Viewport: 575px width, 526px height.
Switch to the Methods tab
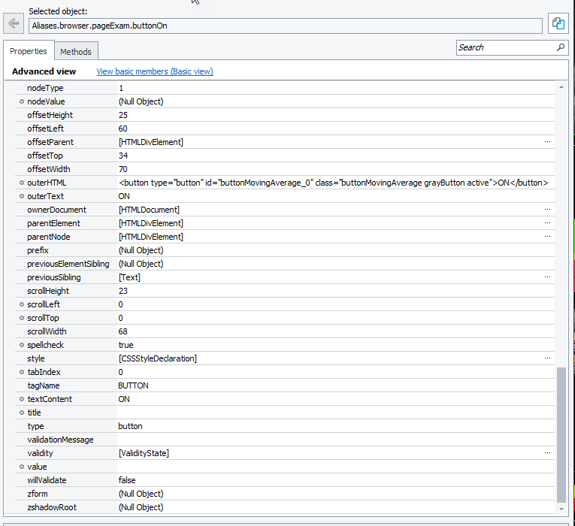tap(76, 52)
